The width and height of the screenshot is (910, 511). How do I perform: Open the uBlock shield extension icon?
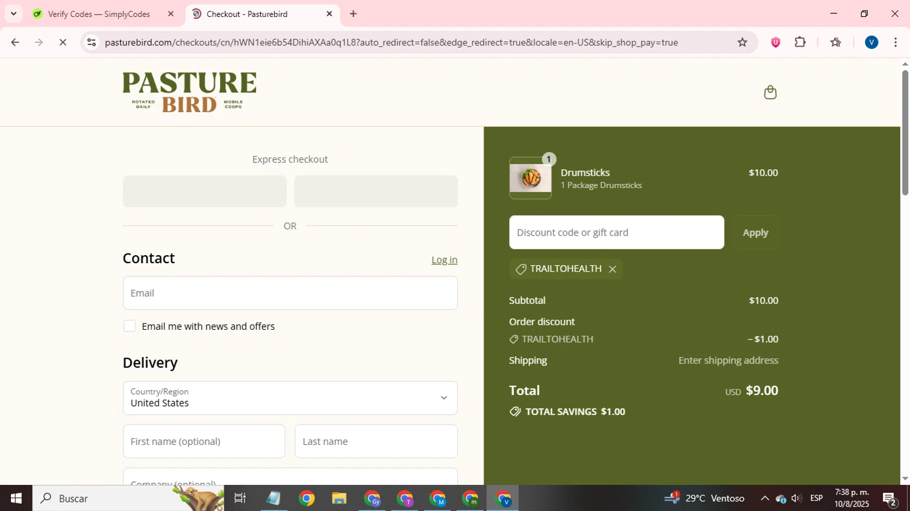775,42
